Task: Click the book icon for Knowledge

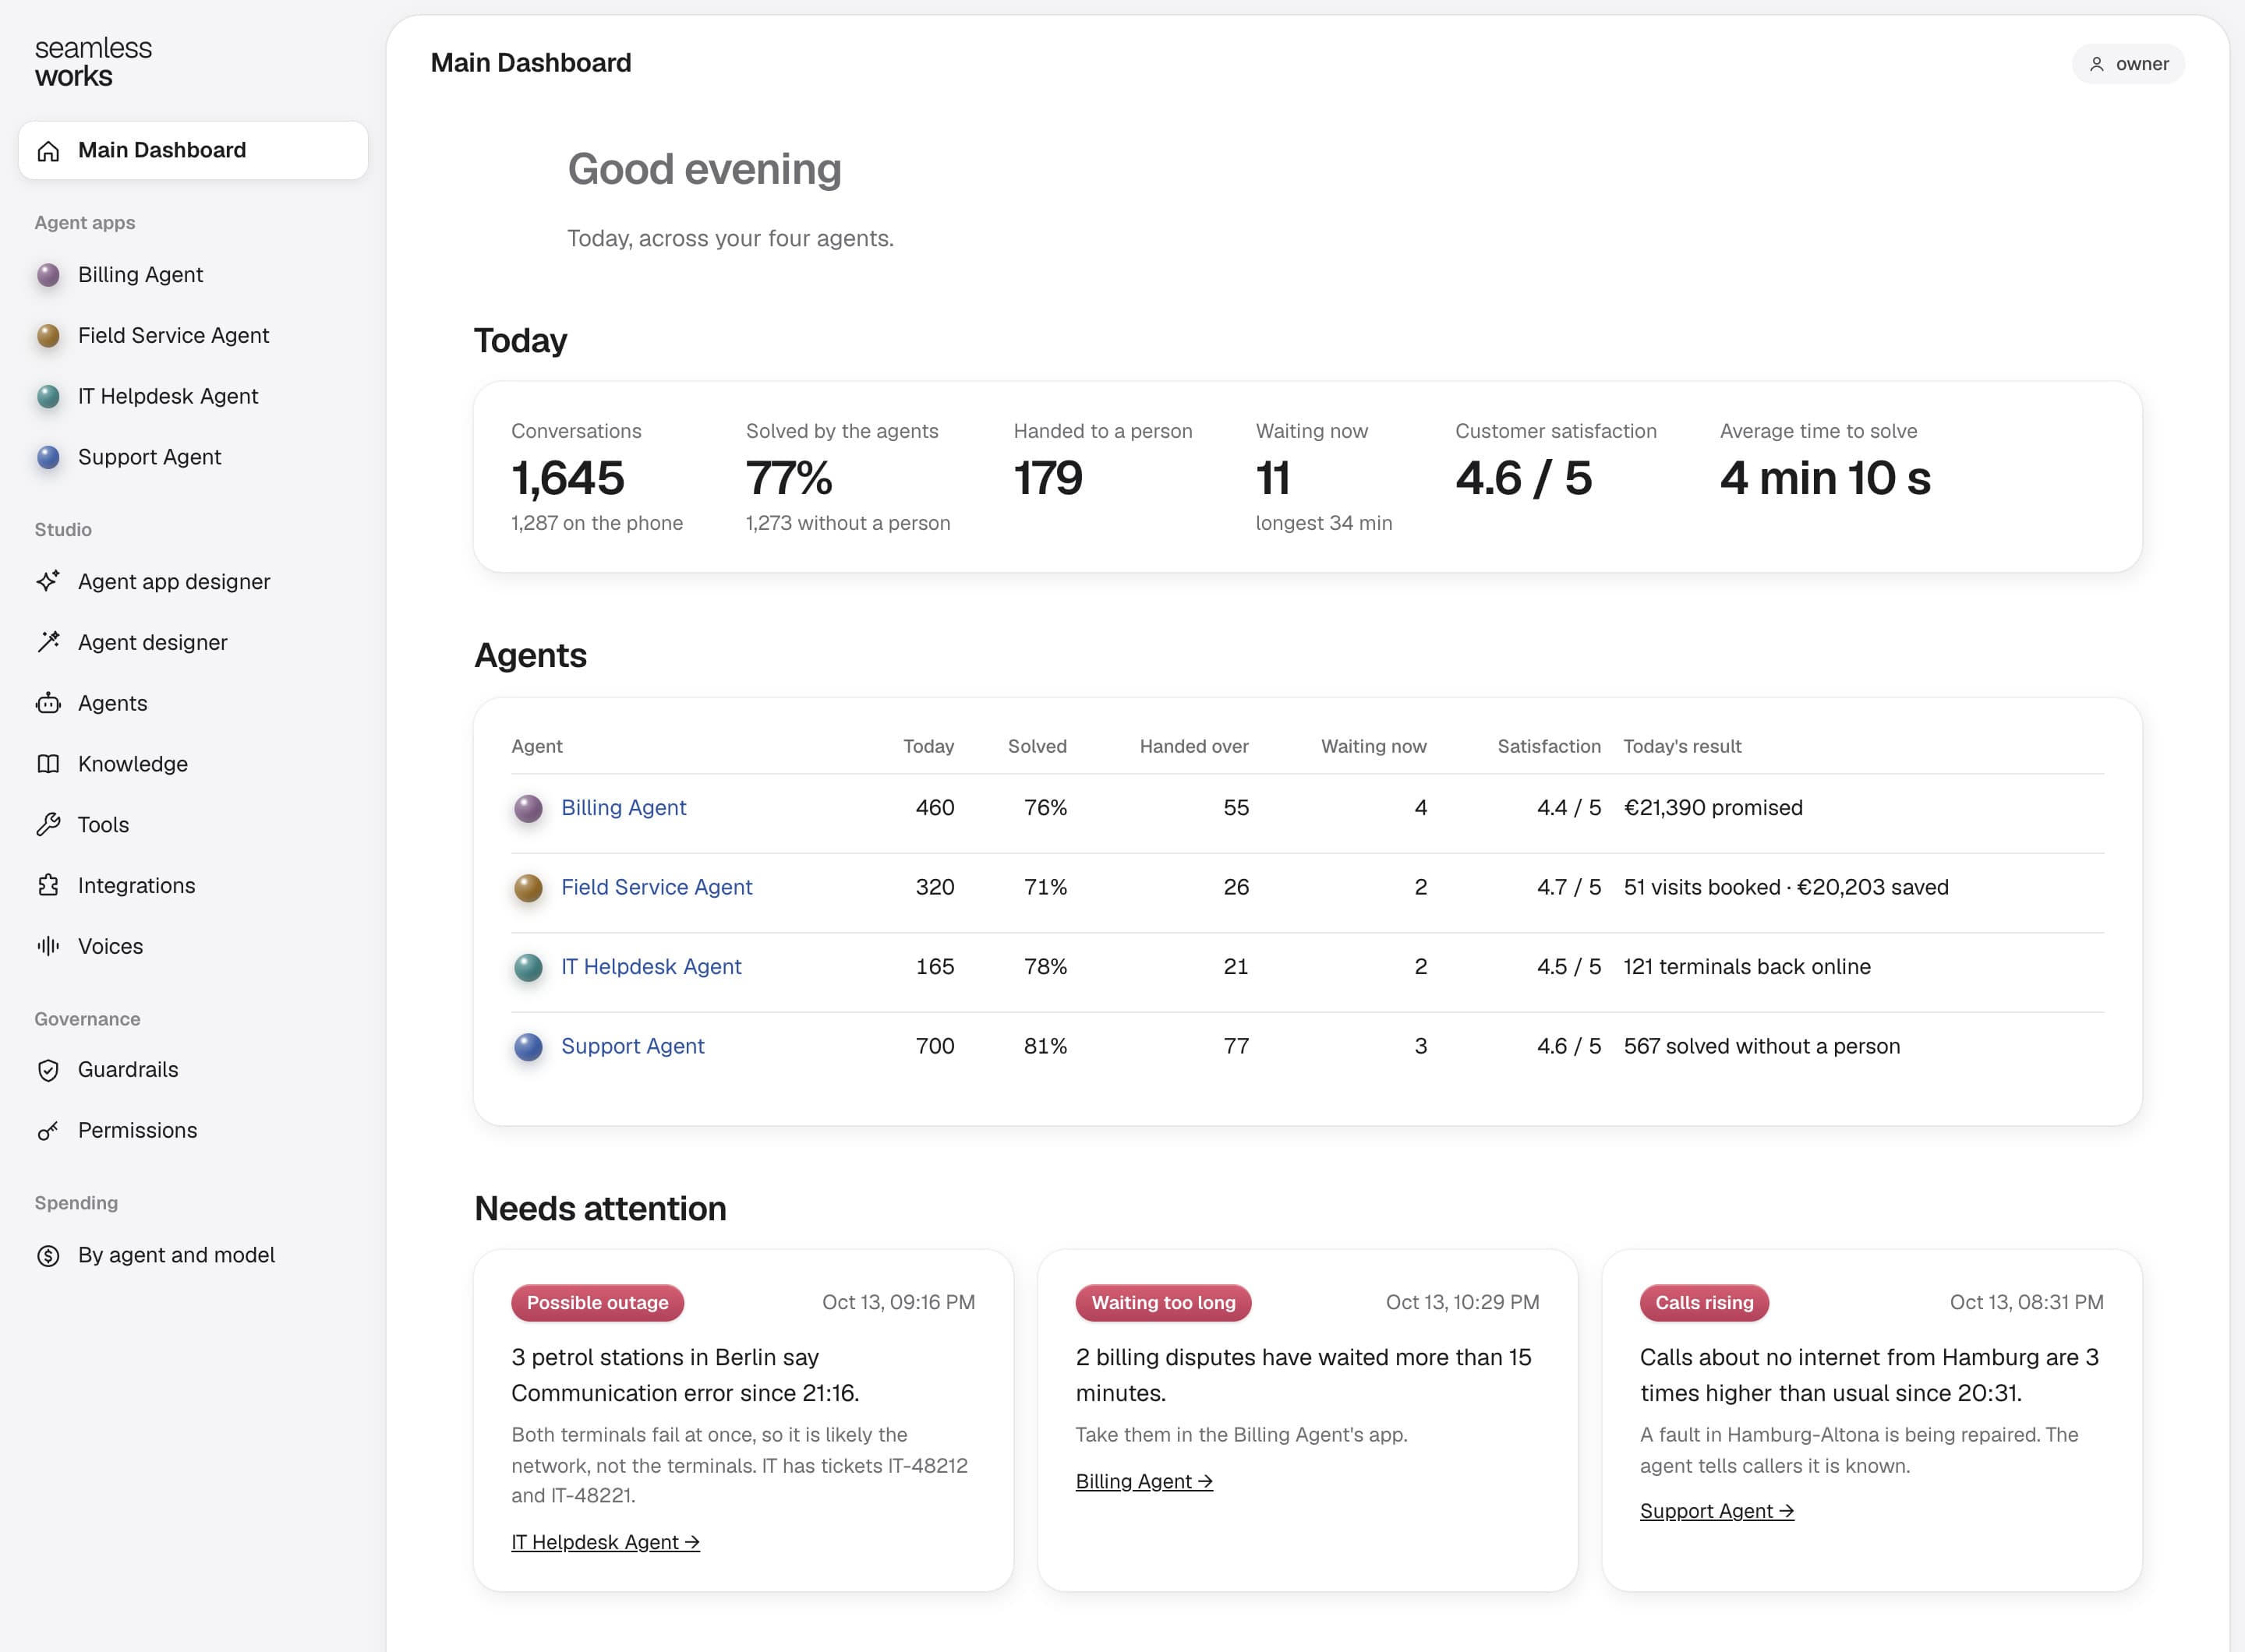Action: [x=48, y=764]
